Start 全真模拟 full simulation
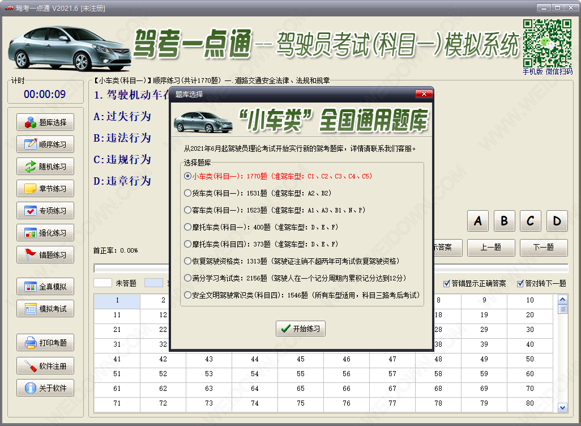Image resolution: width=581 pixels, height=426 pixels. pos(46,287)
